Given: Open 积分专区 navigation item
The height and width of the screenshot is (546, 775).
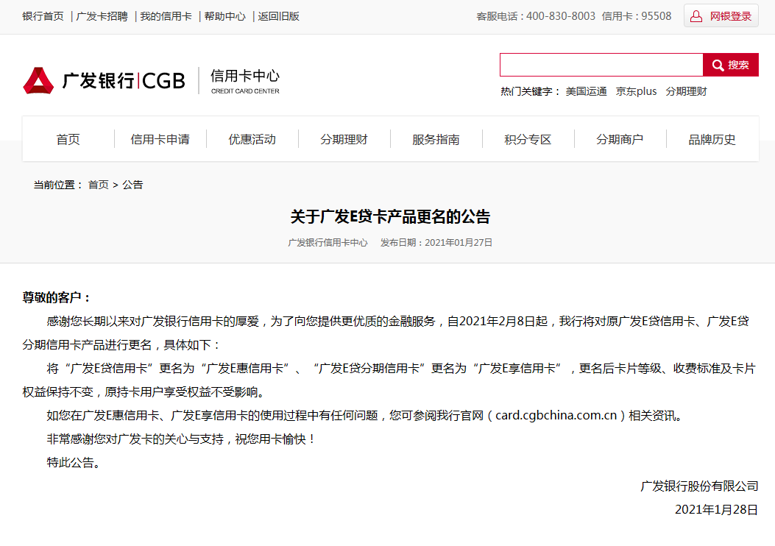Looking at the screenshot, I should tap(528, 139).
